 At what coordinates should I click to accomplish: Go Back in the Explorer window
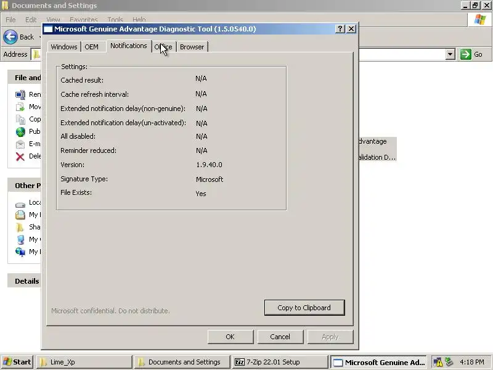click(x=19, y=37)
